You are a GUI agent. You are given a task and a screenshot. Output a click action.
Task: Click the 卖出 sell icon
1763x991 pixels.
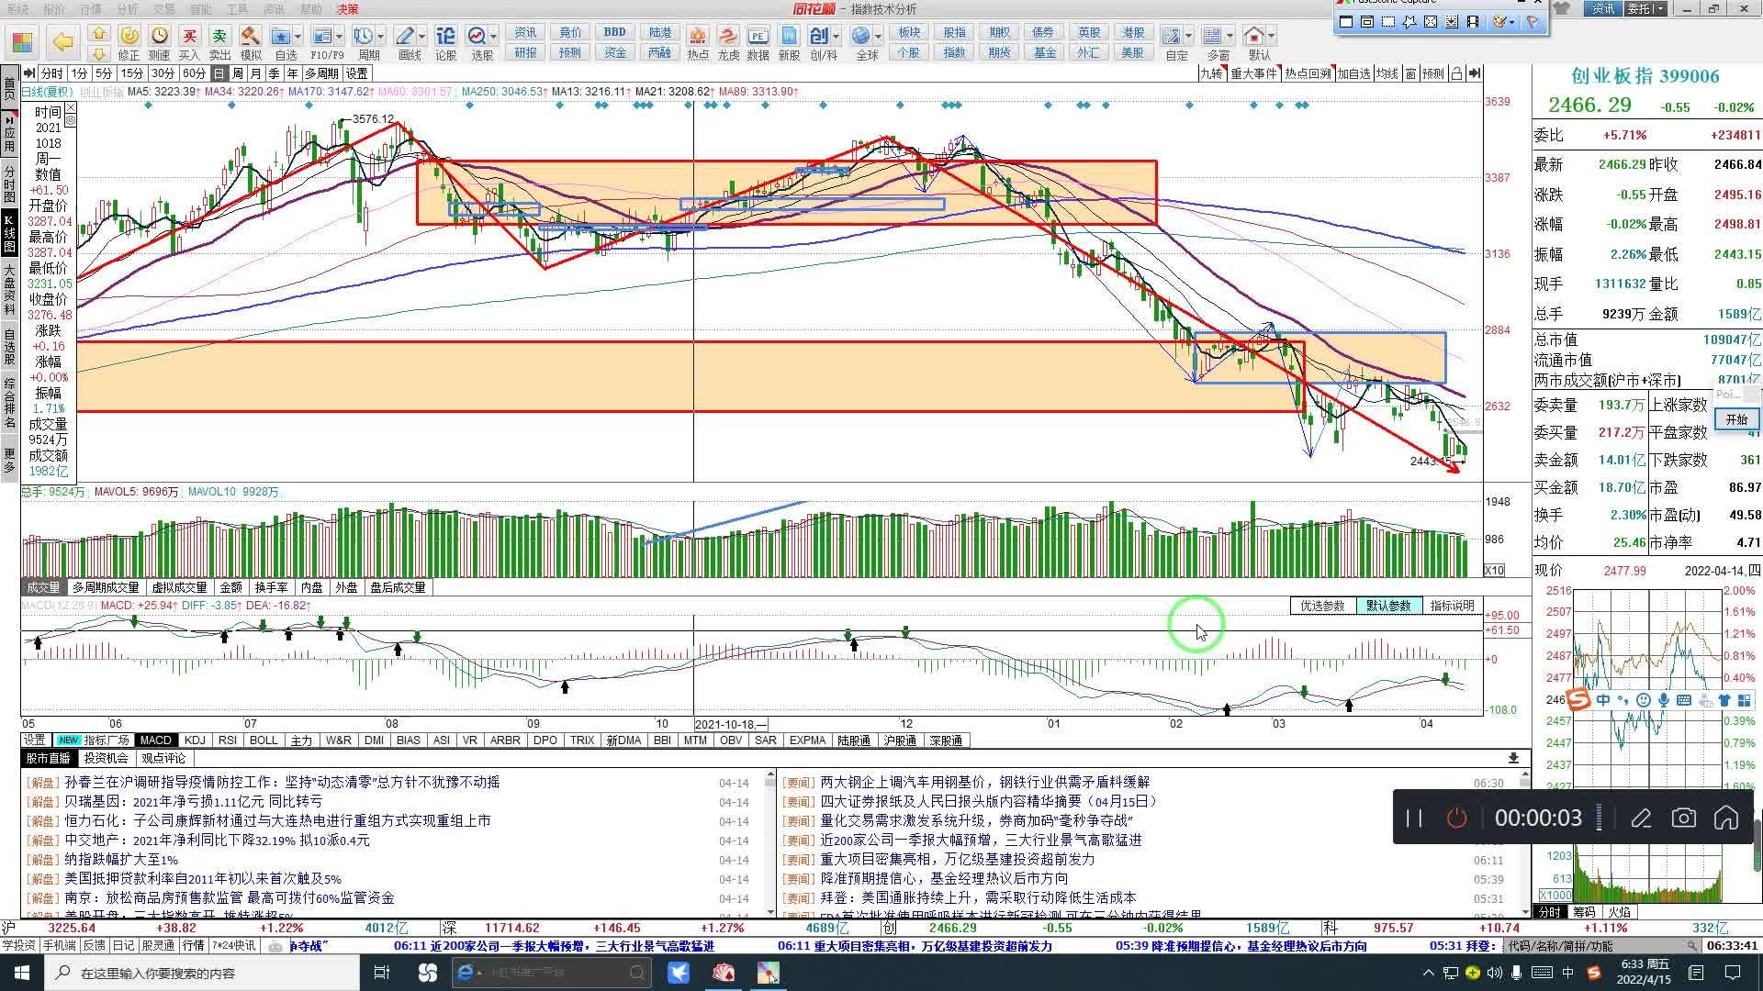tap(219, 37)
